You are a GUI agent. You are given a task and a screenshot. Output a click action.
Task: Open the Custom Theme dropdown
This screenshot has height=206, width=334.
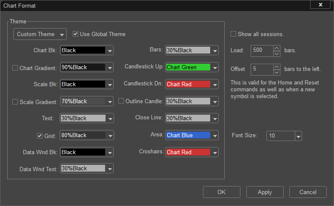pos(40,34)
